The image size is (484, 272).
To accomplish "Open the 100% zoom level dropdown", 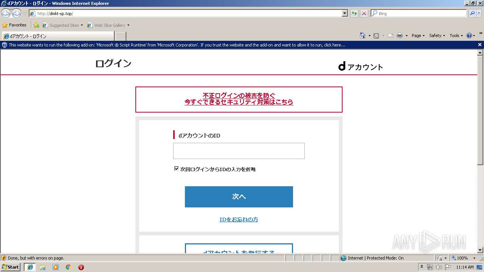I will coord(464,258).
